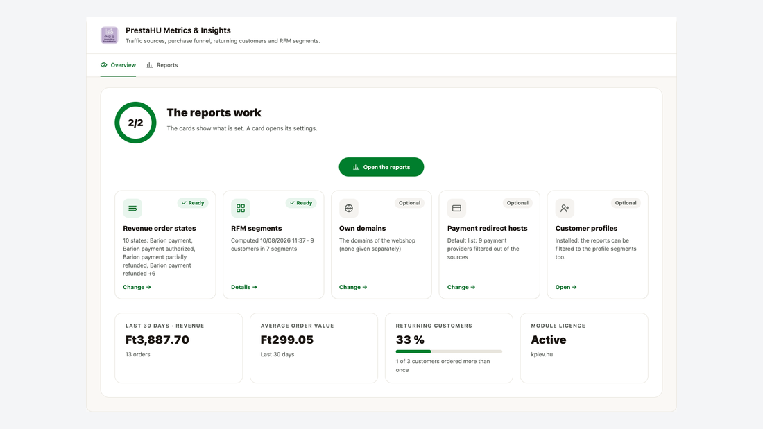Click "Installed: the reports can be filtered" text

pyautogui.click(x=596, y=249)
